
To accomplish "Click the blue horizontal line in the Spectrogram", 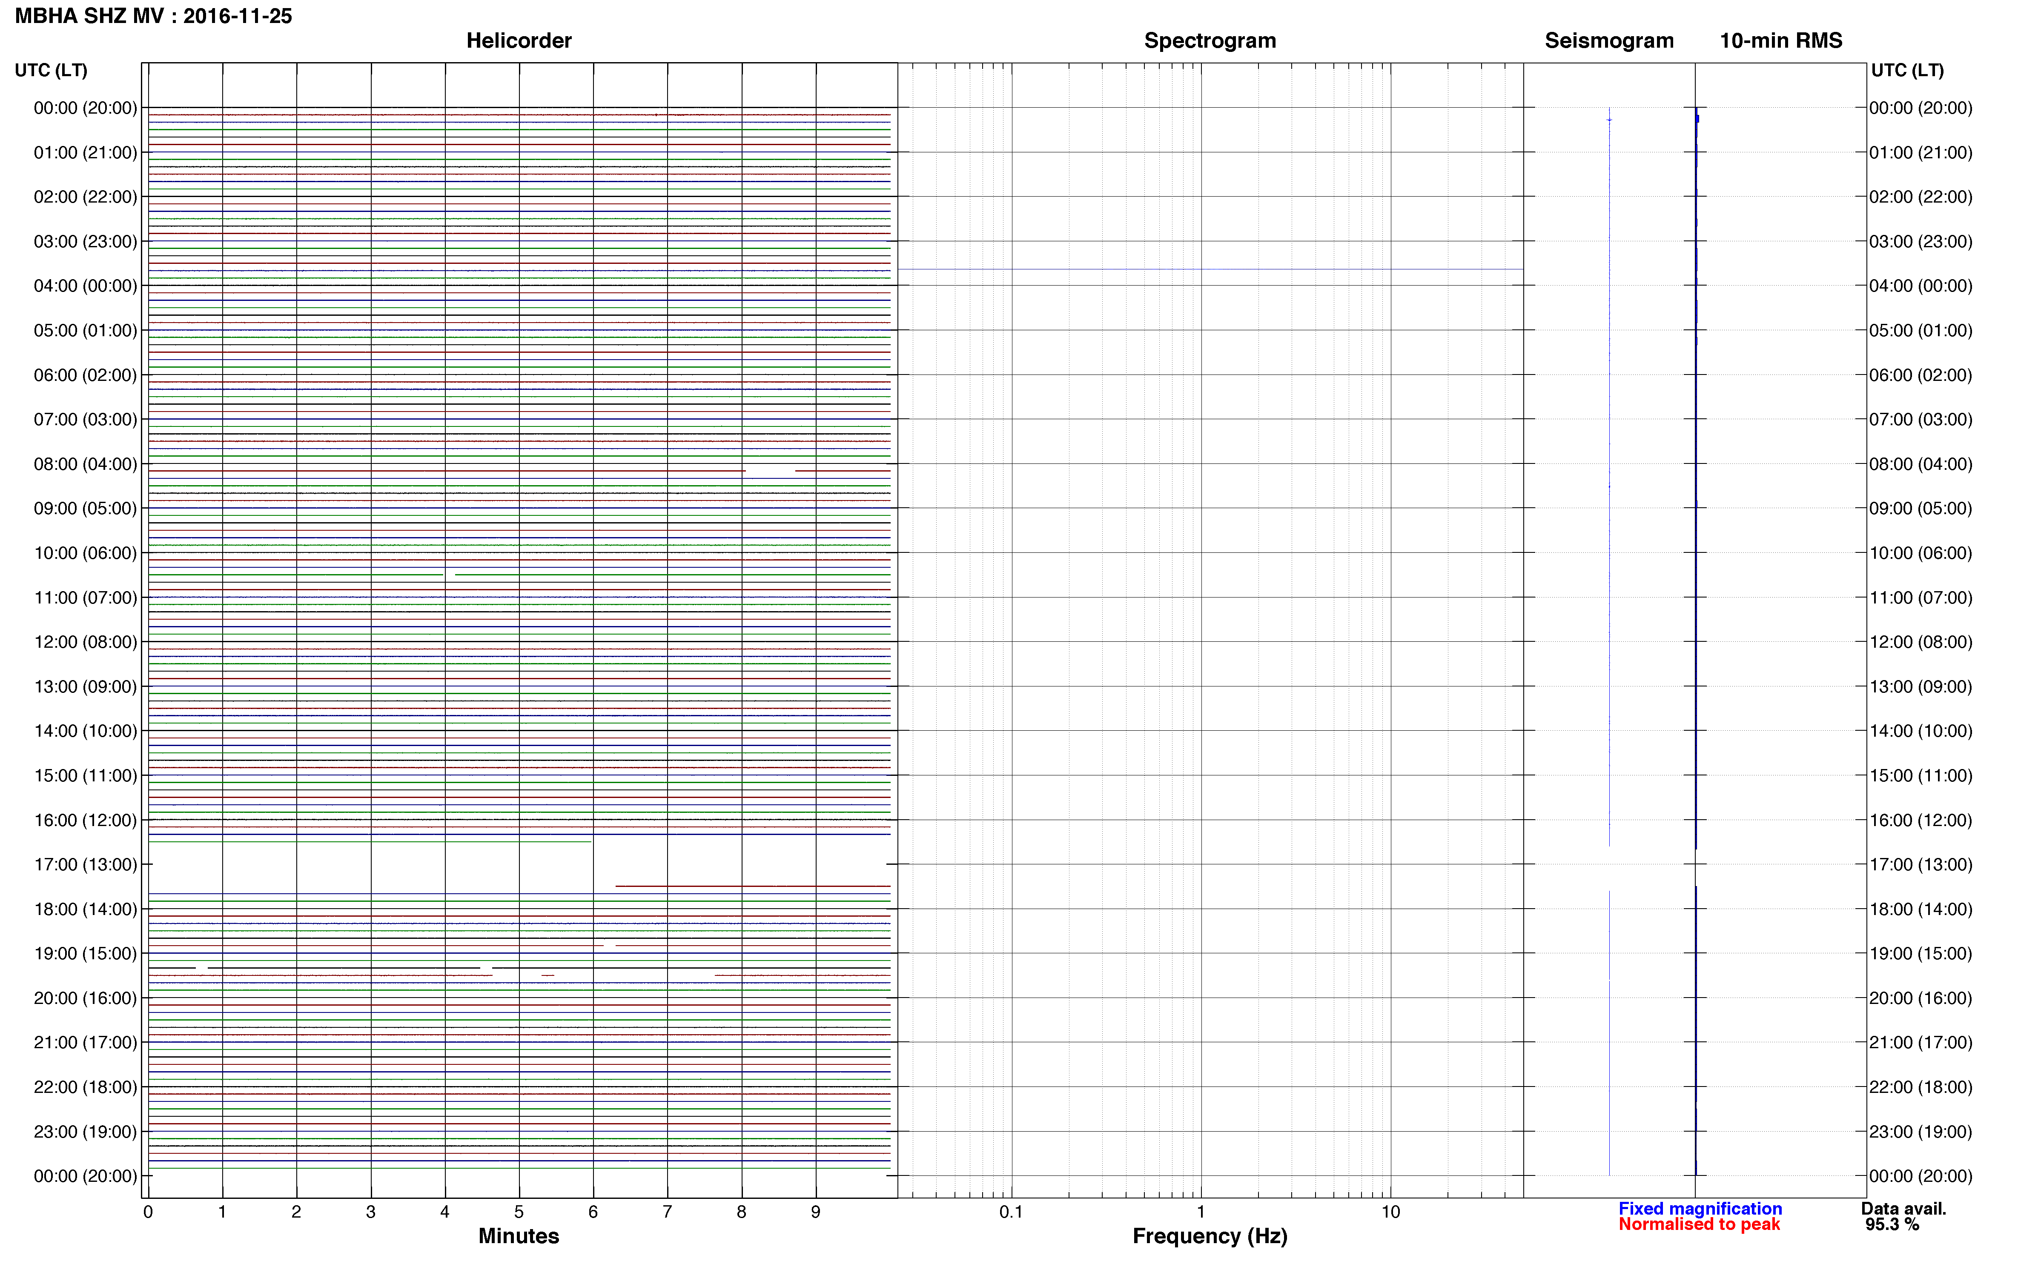I will [x=1210, y=269].
